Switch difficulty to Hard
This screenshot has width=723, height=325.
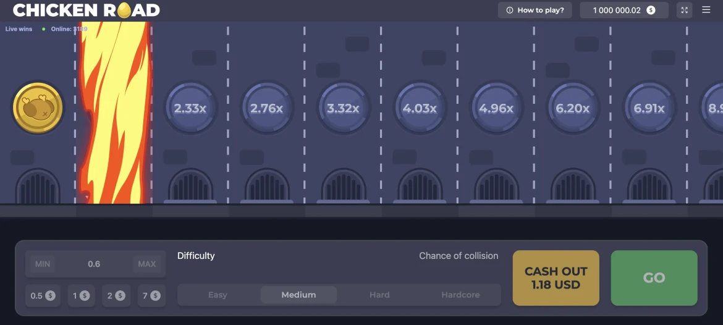(379, 295)
